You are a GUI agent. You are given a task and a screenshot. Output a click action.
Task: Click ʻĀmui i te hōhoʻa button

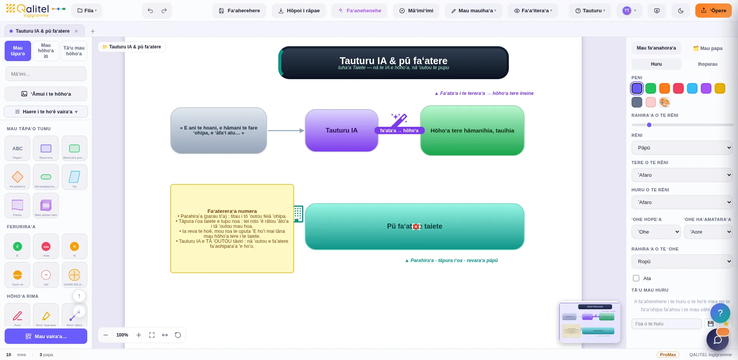coord(46,94)
